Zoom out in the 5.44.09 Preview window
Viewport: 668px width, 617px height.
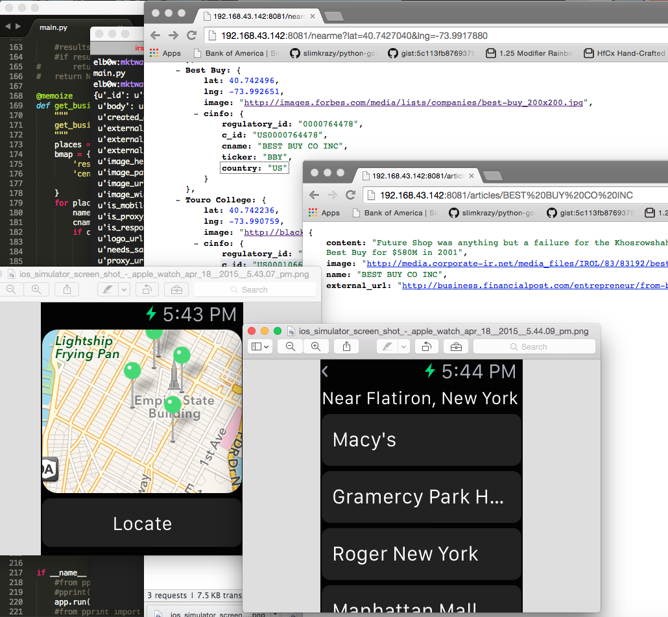coord(291,347)
